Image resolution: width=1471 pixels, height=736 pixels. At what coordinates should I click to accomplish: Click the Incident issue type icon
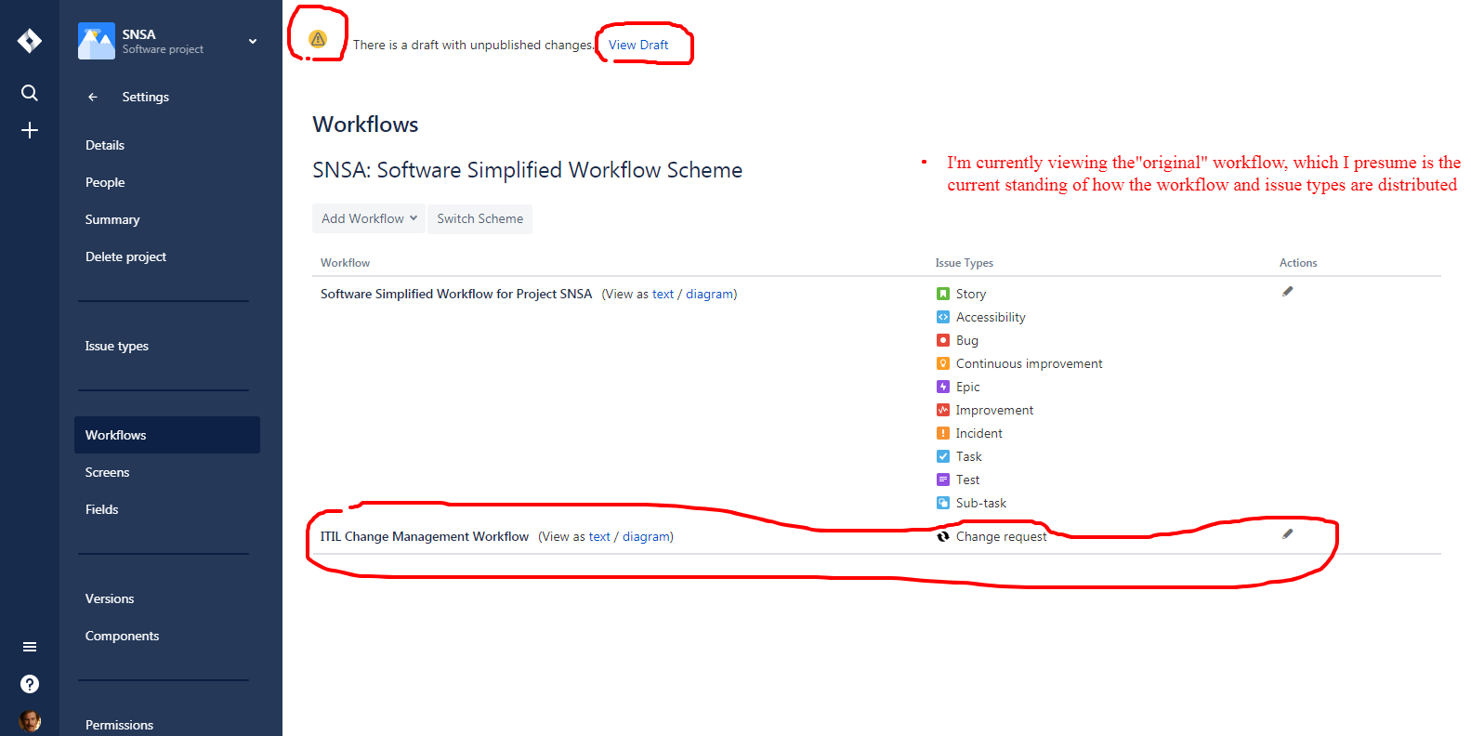943,433
